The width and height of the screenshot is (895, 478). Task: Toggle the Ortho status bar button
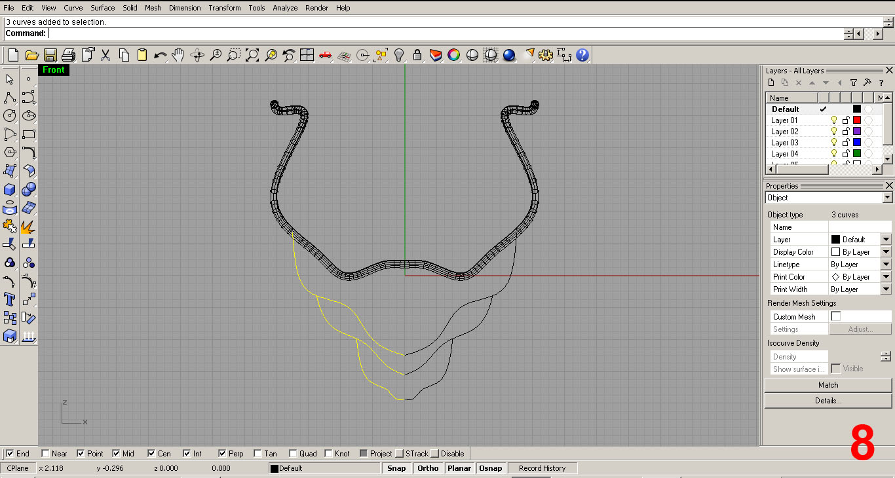click(428, 468)
